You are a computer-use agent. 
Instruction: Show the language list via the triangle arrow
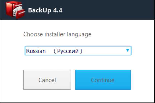128,50
